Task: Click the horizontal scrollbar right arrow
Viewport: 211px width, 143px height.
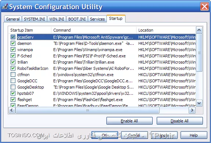Action: [192, 110]
